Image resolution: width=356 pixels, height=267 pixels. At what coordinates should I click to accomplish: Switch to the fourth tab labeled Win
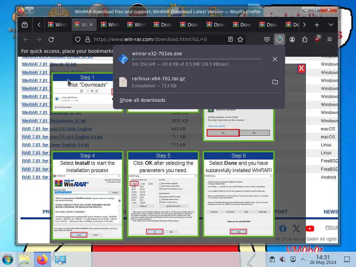click(x=137, y=25)
